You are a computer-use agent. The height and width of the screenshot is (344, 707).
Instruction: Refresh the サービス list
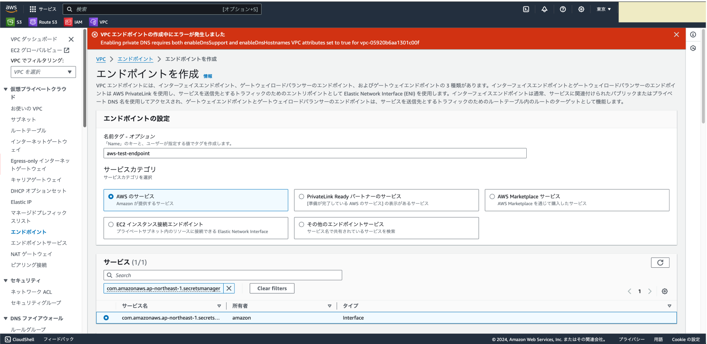pos(660,263)
